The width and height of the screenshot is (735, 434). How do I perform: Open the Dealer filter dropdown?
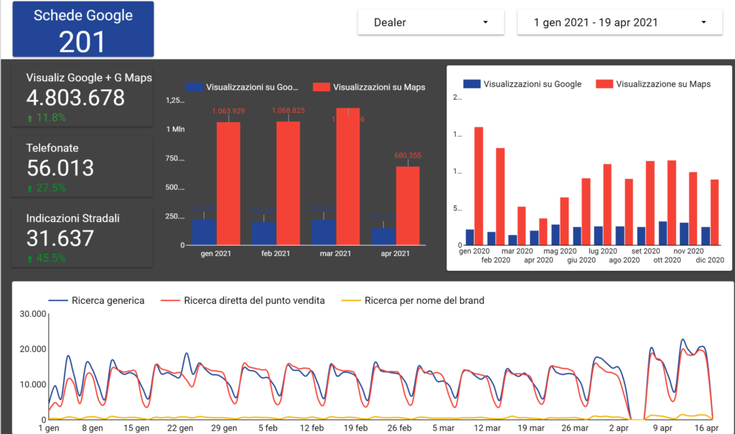(x=429, y=22)
